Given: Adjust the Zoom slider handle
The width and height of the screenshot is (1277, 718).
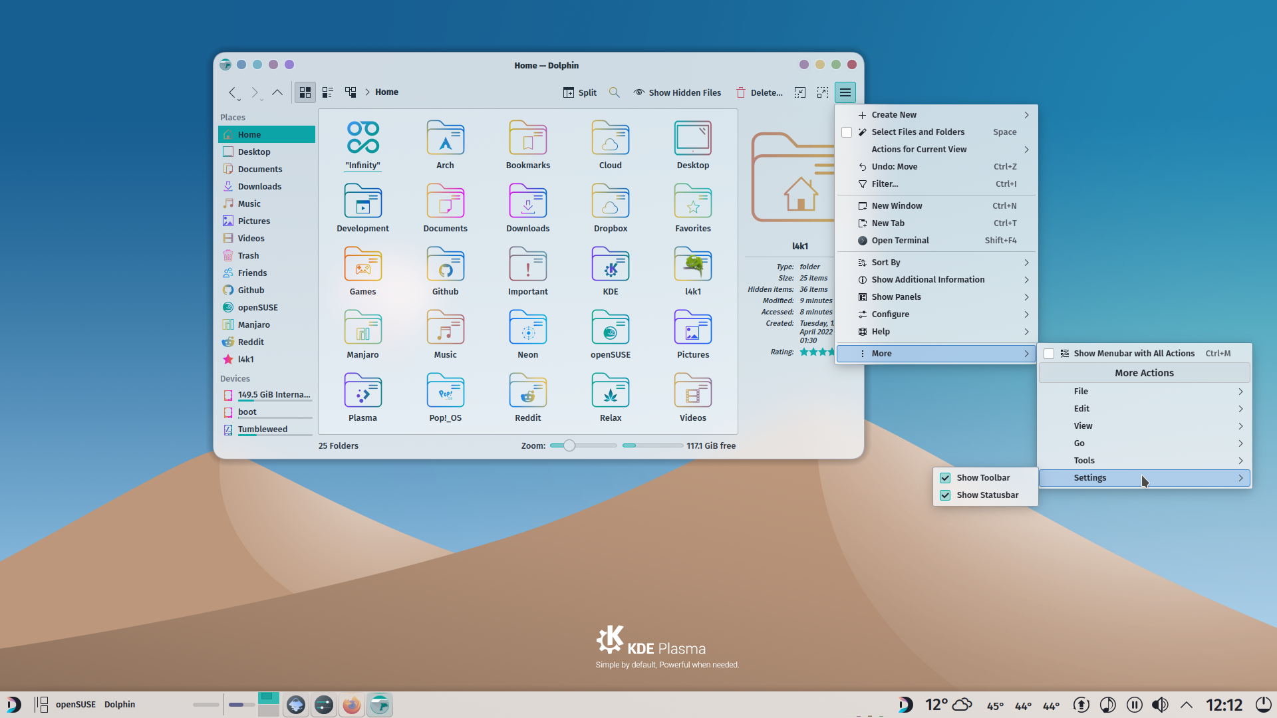Looking at the screenshot, I should pyautogui.click(x=569, y=445).
